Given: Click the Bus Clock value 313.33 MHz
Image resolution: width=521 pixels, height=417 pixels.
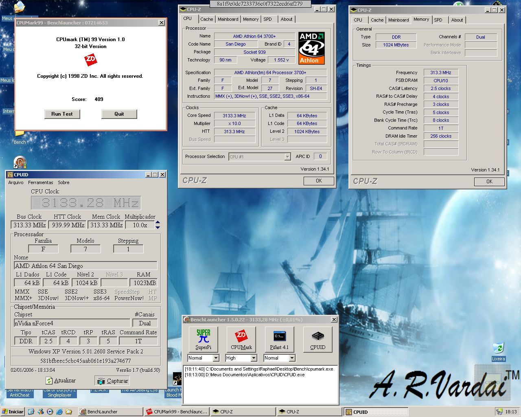Looking at the screenshot, I should point(29,225).
